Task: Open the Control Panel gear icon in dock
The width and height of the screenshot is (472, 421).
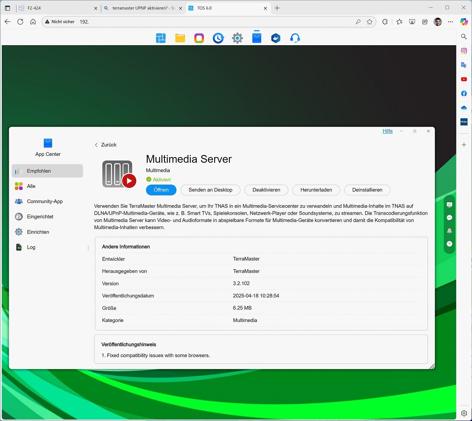Action: 238,38
